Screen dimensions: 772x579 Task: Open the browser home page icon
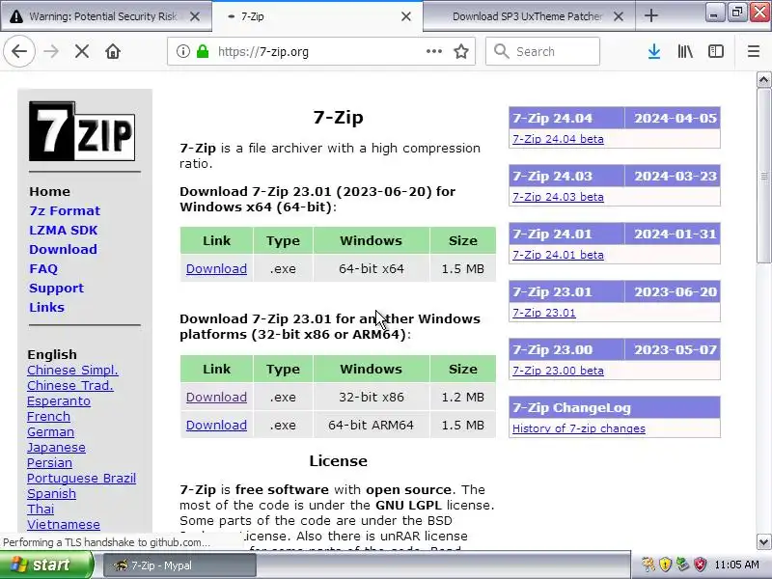coord(113,51)
